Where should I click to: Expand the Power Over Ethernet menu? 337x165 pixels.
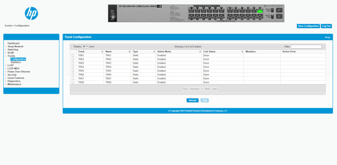pyautogui.click(x=19, y=72)
